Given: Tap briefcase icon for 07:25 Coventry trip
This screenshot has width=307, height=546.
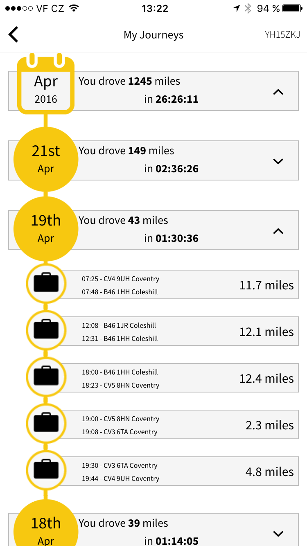Looking at the screenshot, I should [x=46, y=283].
